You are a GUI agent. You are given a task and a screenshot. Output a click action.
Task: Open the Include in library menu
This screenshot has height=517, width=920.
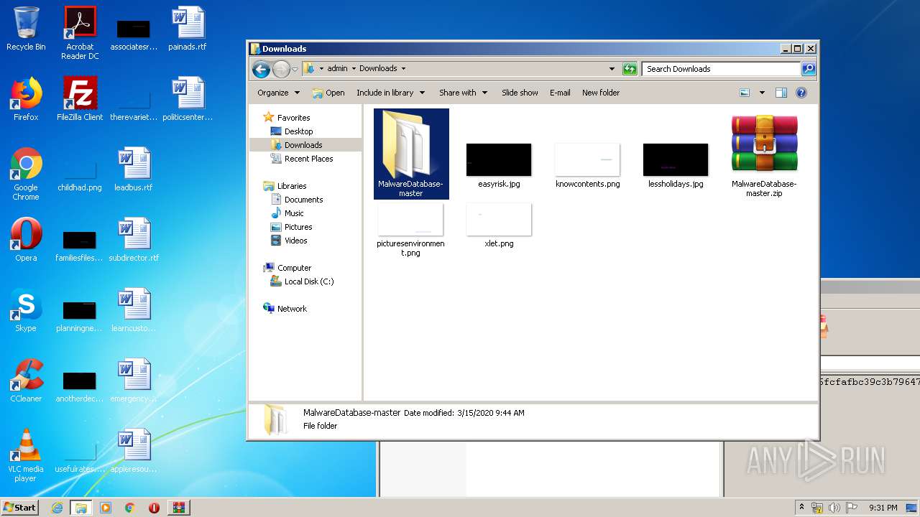click(390, 93)
